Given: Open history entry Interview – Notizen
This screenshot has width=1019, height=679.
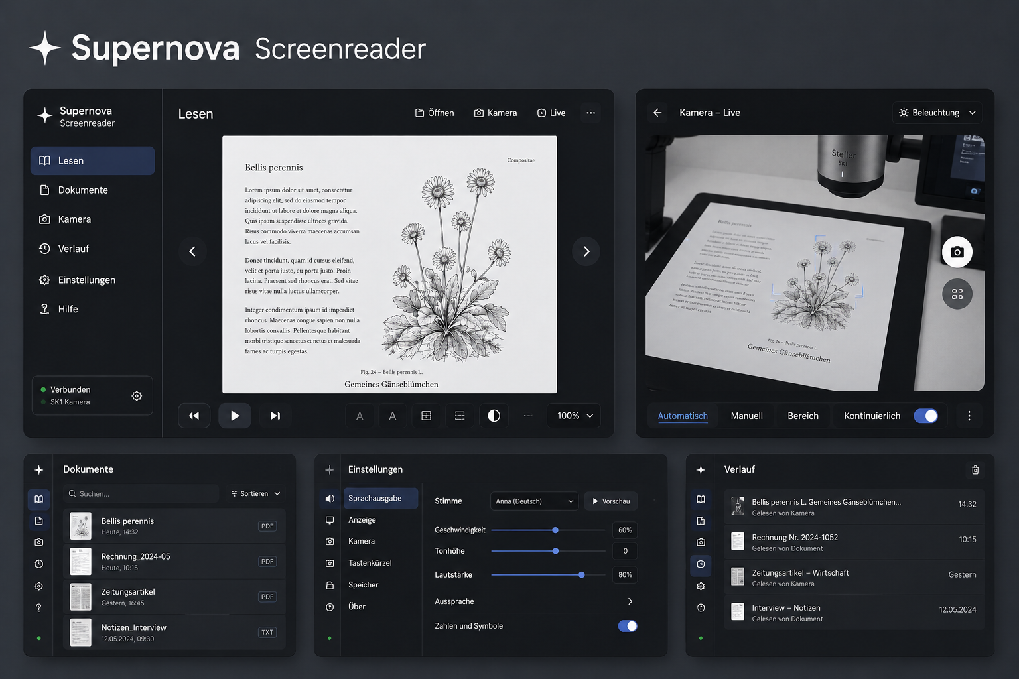Looking at the screenshot, I should 854,613.
